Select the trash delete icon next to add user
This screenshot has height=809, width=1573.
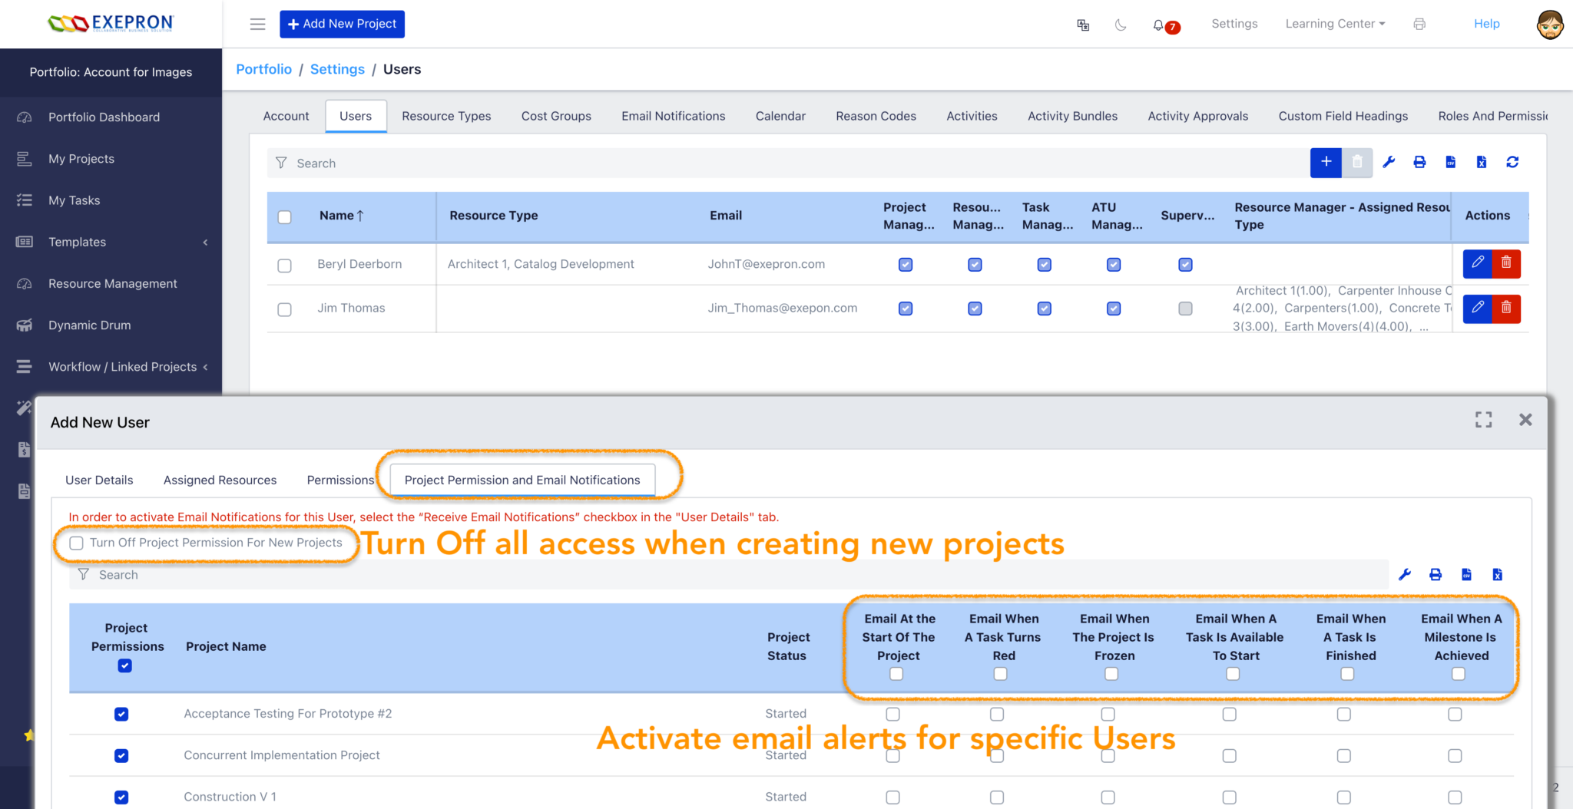[1357, 162]
